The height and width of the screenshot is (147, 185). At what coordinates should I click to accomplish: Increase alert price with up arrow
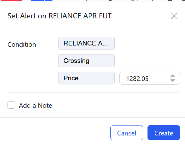coord(172,76)
